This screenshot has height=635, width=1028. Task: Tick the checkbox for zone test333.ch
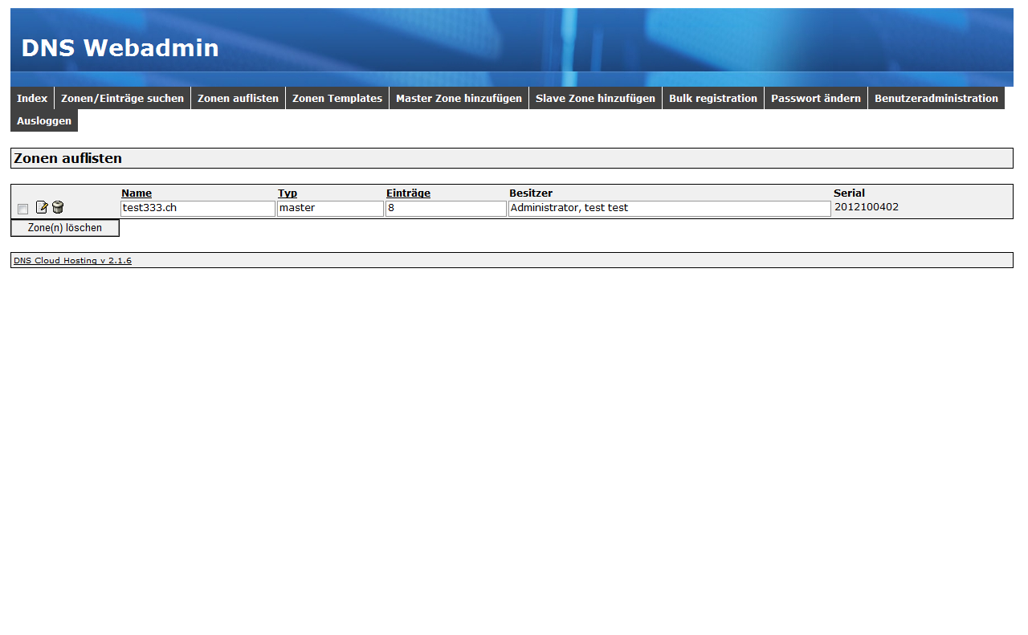pyautogui.click(x=23, y=209)
